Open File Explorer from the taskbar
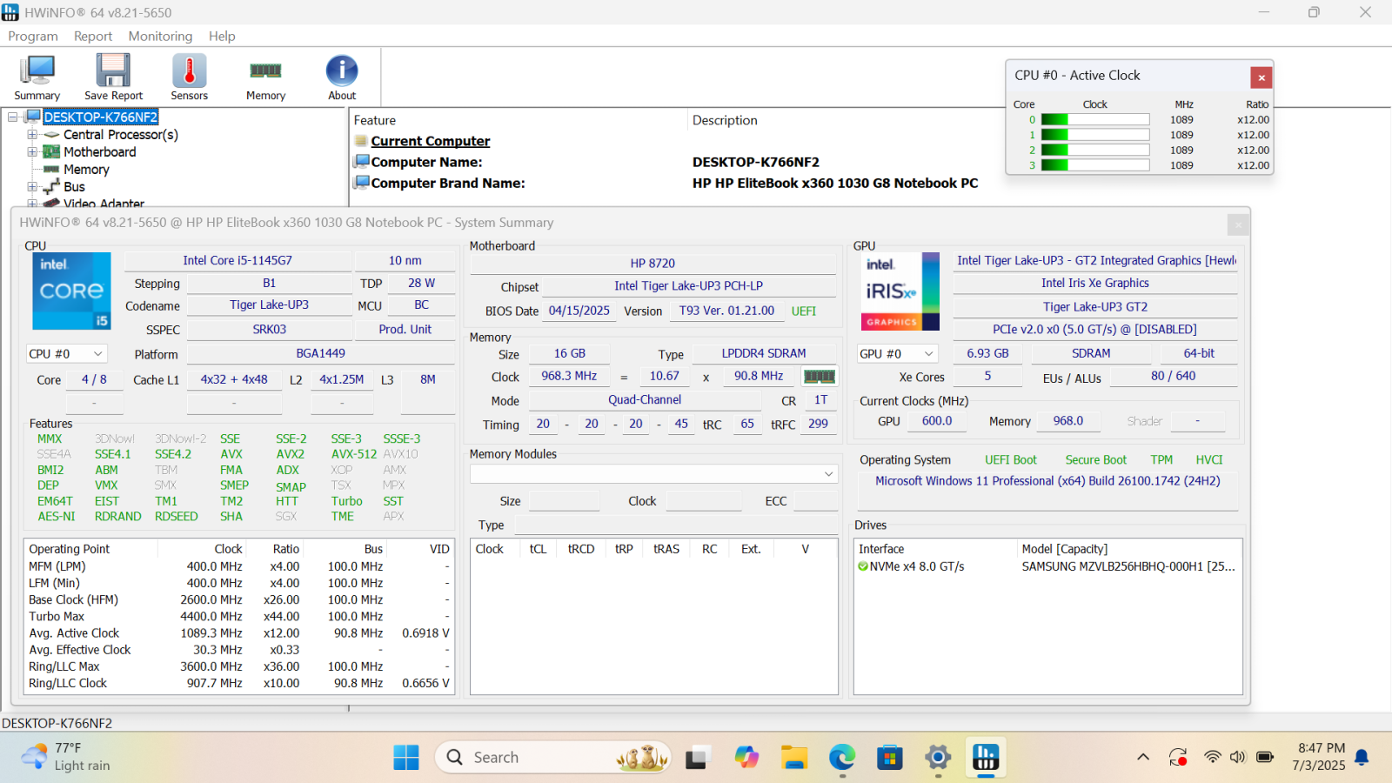Screen dimensions: 1392x783 pyautogui.click(x=793, y=758)
